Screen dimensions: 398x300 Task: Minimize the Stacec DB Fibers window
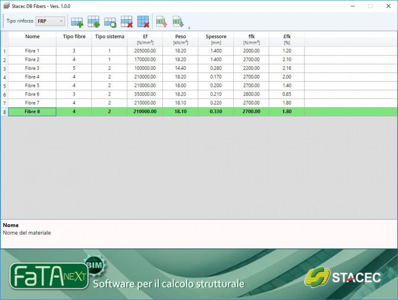(353, 6)
